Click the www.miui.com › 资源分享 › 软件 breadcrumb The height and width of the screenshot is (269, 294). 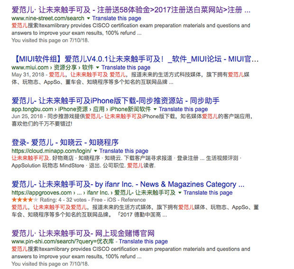(53, 67)
